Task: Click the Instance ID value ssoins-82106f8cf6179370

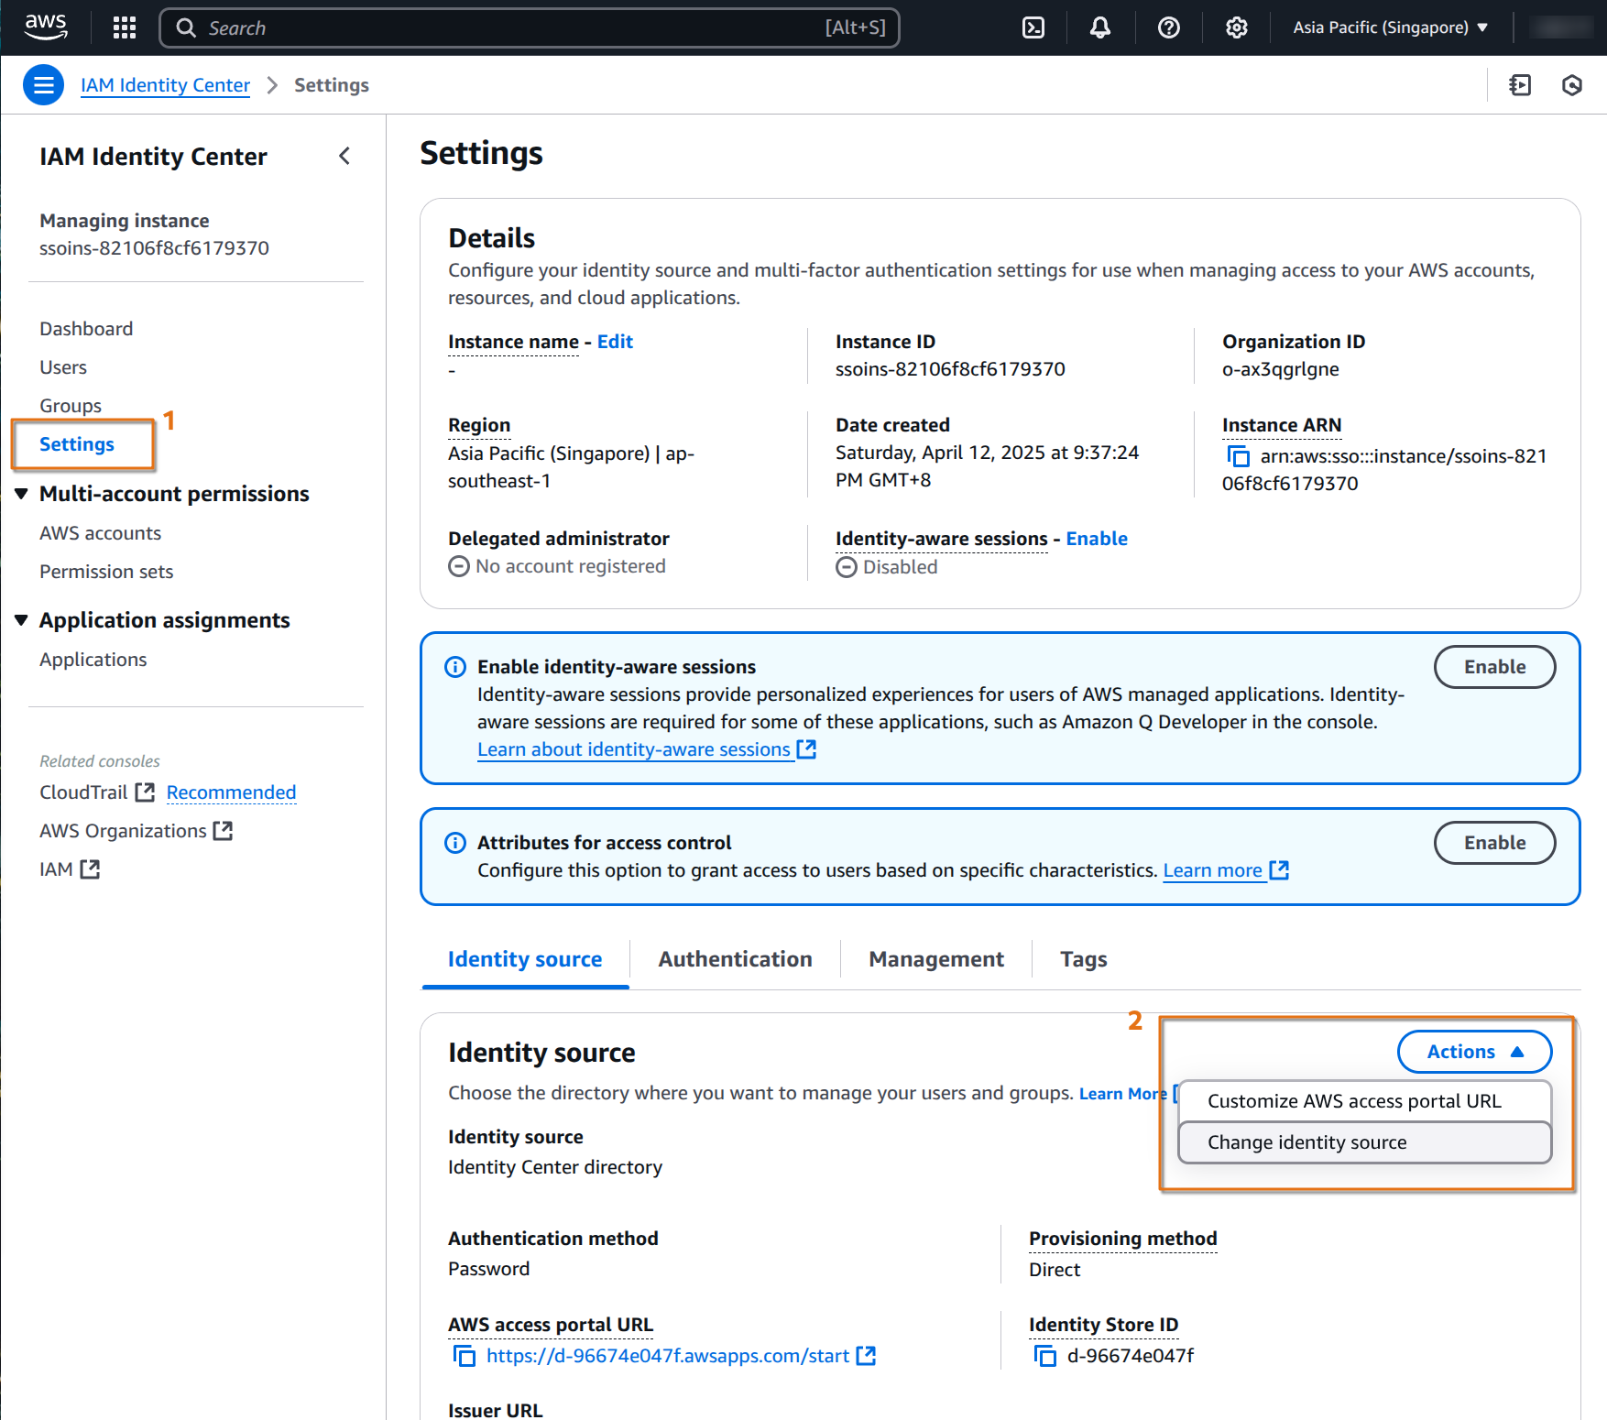Action: (950, 369)
